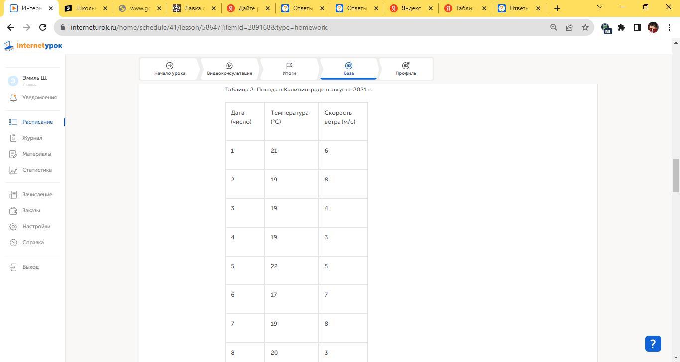Open Материалы in the sidebar
This screenshot has height=362, width=680.
[36, 154]
